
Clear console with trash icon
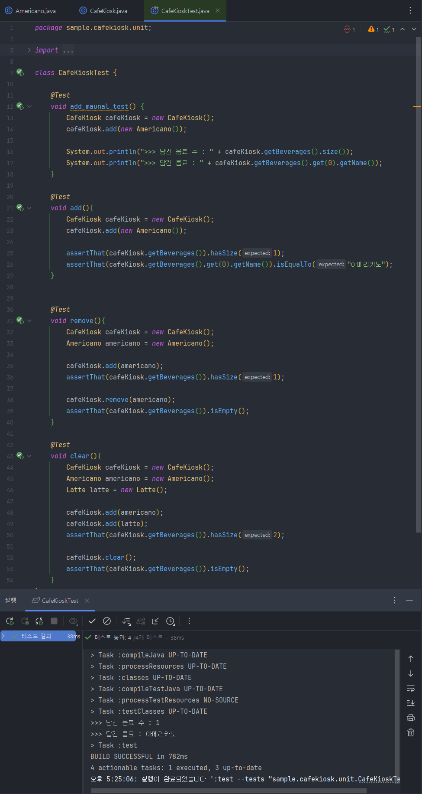coord(411,732)
